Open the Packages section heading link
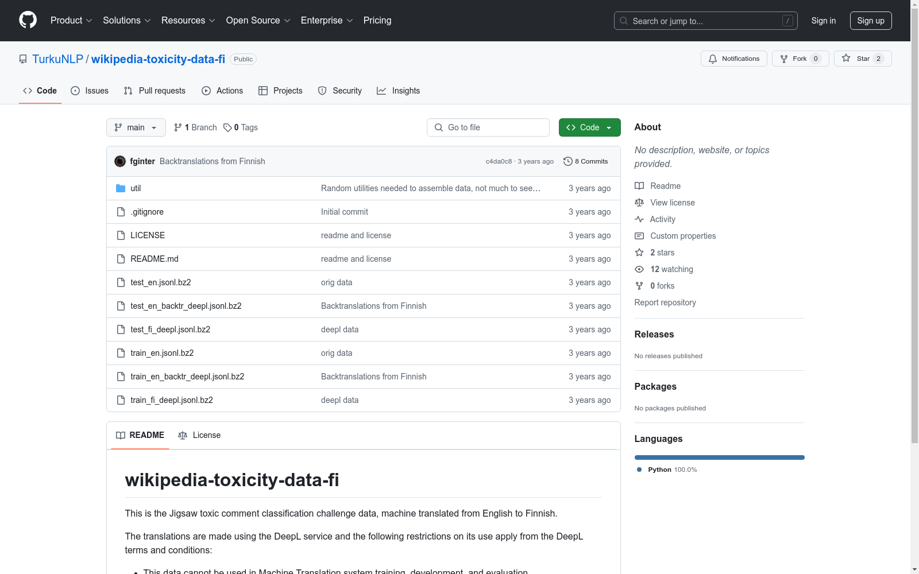This screenshot has width=919, height=574. [x=655, y=386]
